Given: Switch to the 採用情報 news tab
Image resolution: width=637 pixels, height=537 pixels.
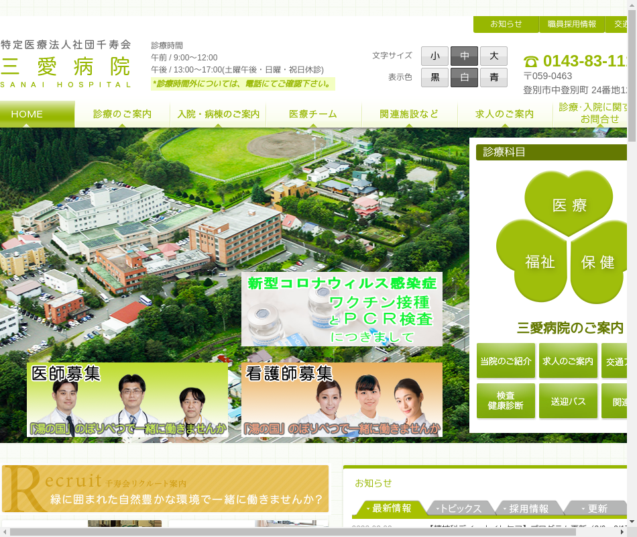Looking at the screenshot, I should click(x=529, y=509).
